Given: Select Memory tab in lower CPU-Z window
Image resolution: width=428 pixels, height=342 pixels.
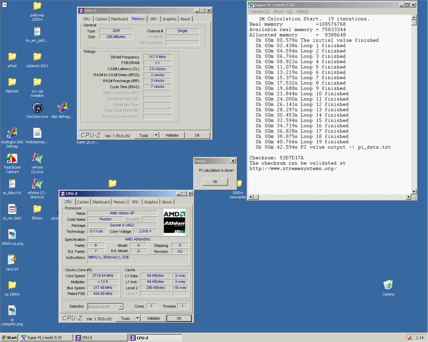Looking at the screenshot, I should [x=120, y=202].
